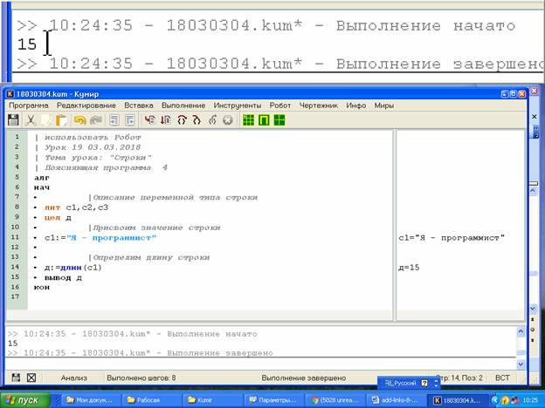This screenshot has height=408, width=545.
Task: Click the green grid Robot field icon
Action: click(249, 120)
